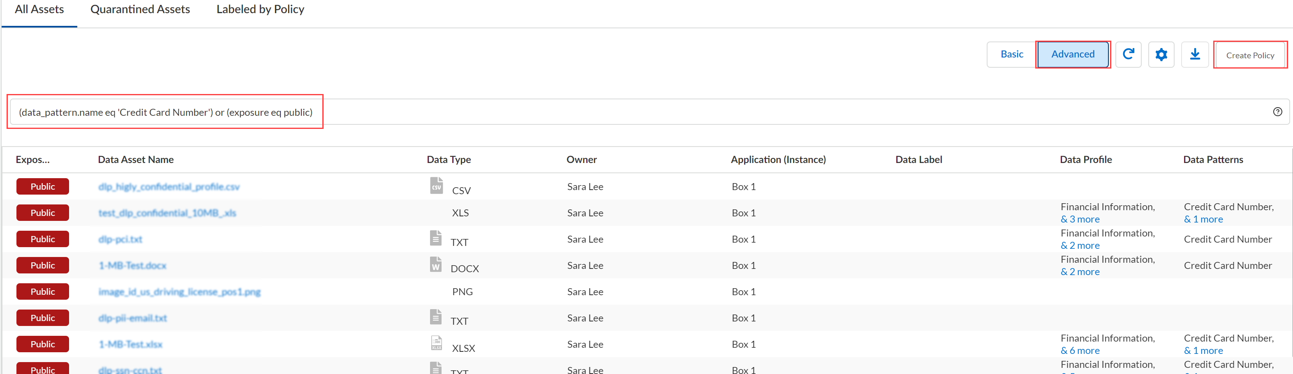Open the dlp-pci.txt asset link
1293x374 pixels.
(x=120, y=239)
